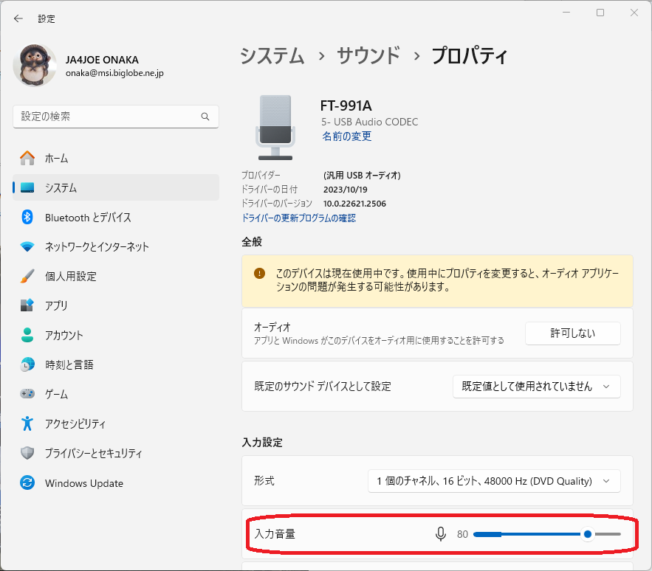Click the personalization paintbrush icon

[27, 276]
